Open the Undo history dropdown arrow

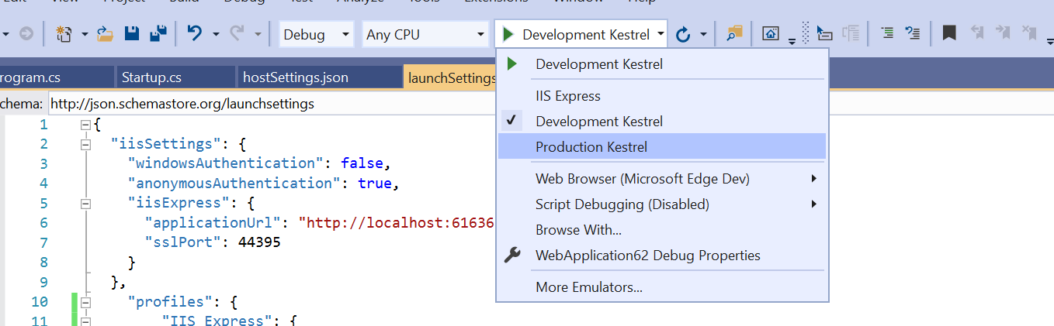click(216, 35)
